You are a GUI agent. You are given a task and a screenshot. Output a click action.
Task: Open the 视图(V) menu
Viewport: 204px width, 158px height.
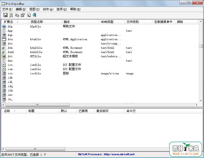point(34,9)
